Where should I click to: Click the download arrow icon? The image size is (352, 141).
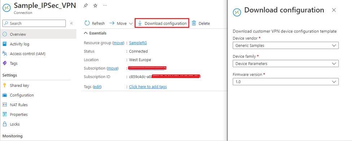(x=140, y=23)
